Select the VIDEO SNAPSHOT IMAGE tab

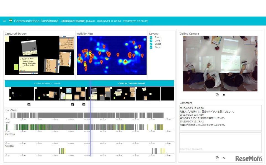[x=47, y=83]
